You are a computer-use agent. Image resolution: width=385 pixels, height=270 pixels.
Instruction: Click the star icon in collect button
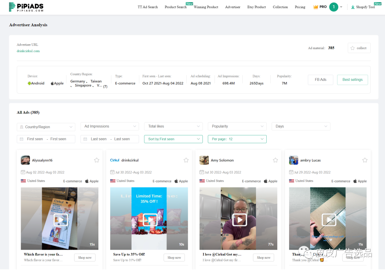pos(353,48)
